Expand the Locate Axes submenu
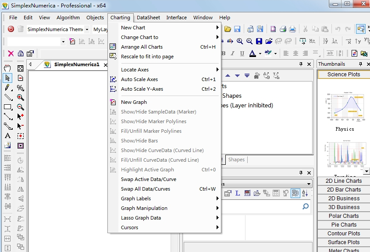The height and width of the screenshot is (252, 370). point(164,70)
